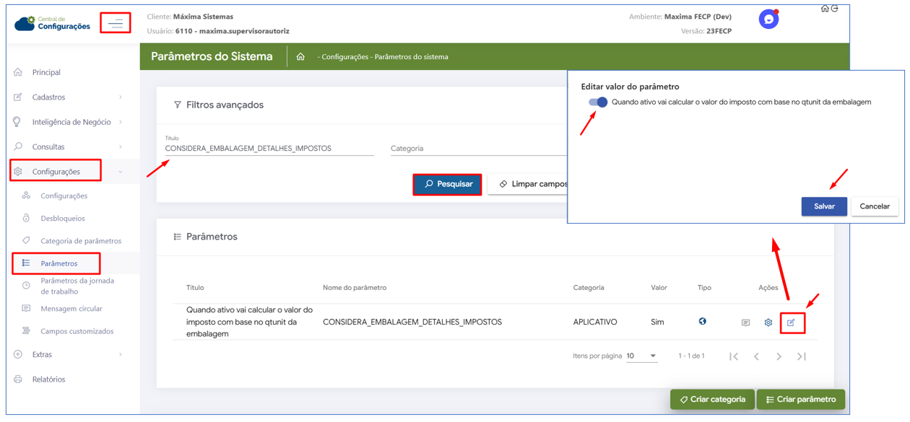Click the Pesquisar button
This screenshot has height=422, width=910.
click(448, 184)
